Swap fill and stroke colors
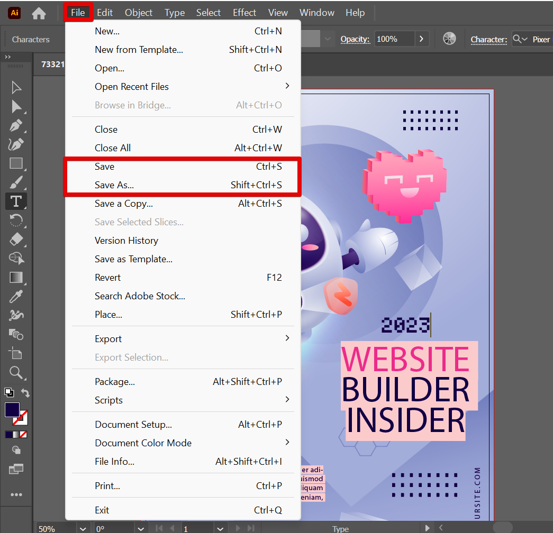Image resolution: width=553 pixels, height=533 pixels. tap(25, 392)
